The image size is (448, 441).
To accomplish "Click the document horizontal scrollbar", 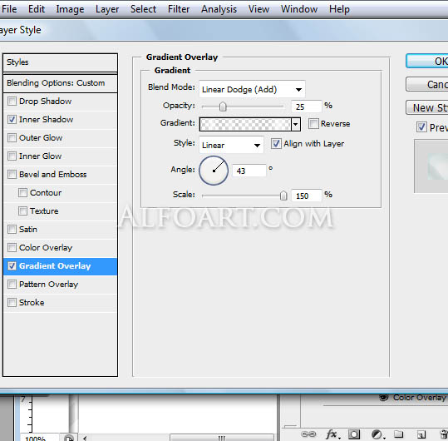I will pyautogui.click(x=222, y=438).
